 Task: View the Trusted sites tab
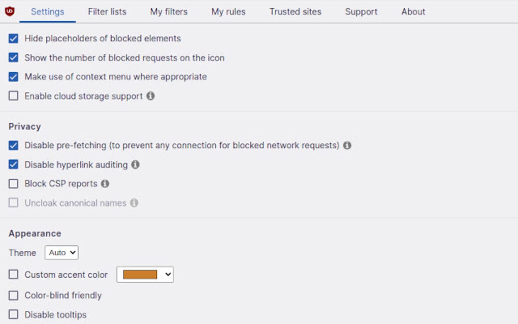295,11
